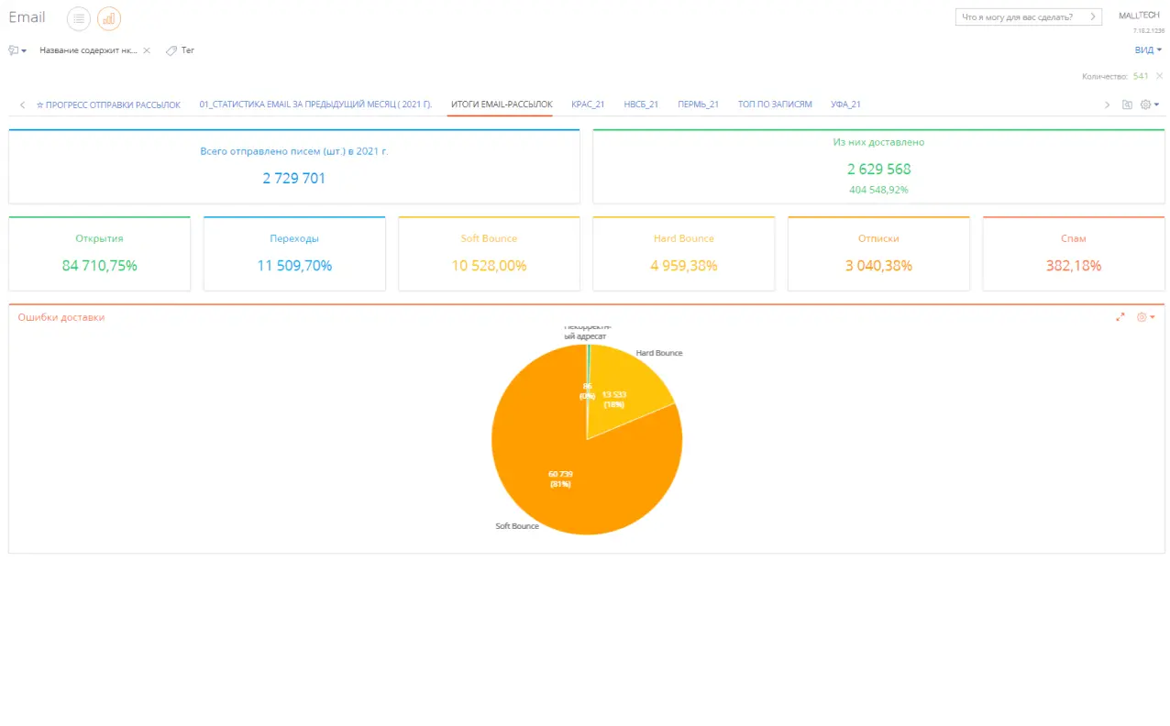This screenshot has height=726, width=1170.
Task: Hide the Количество record counter
Action: 1159,76
